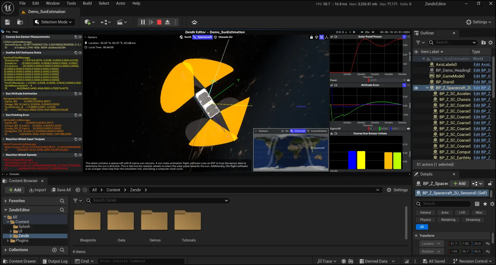This screenshot has width=496, height=265.
Task: Expand the Plugins folder tree node
Action: pyautogui.click(x=8, y=241)
